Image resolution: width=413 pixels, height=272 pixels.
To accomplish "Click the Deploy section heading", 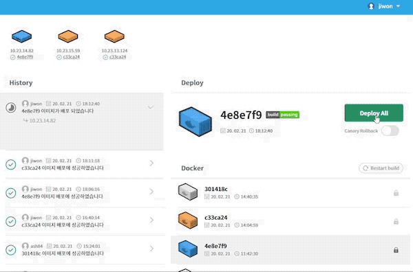I will (192, 83).
